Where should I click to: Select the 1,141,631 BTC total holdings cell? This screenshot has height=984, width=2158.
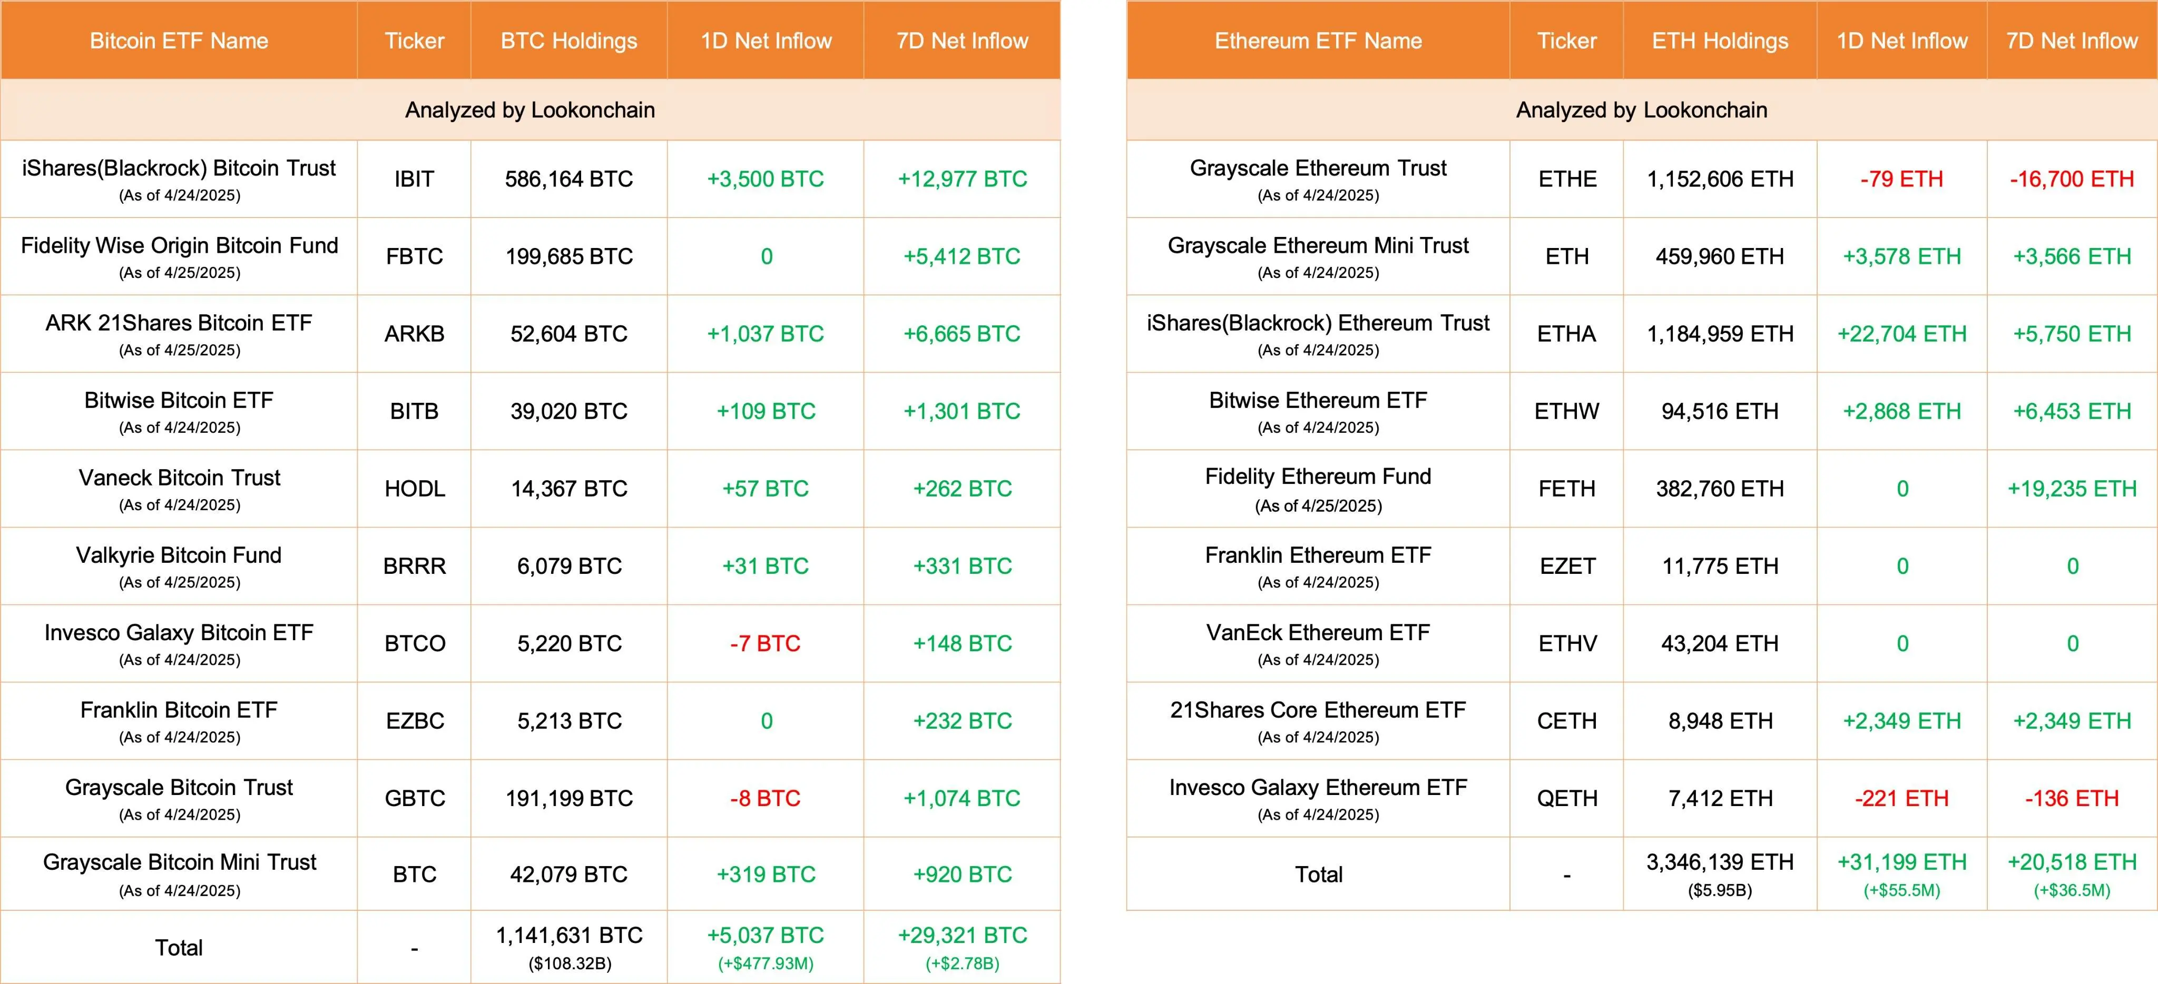click(x=569, y=936)
